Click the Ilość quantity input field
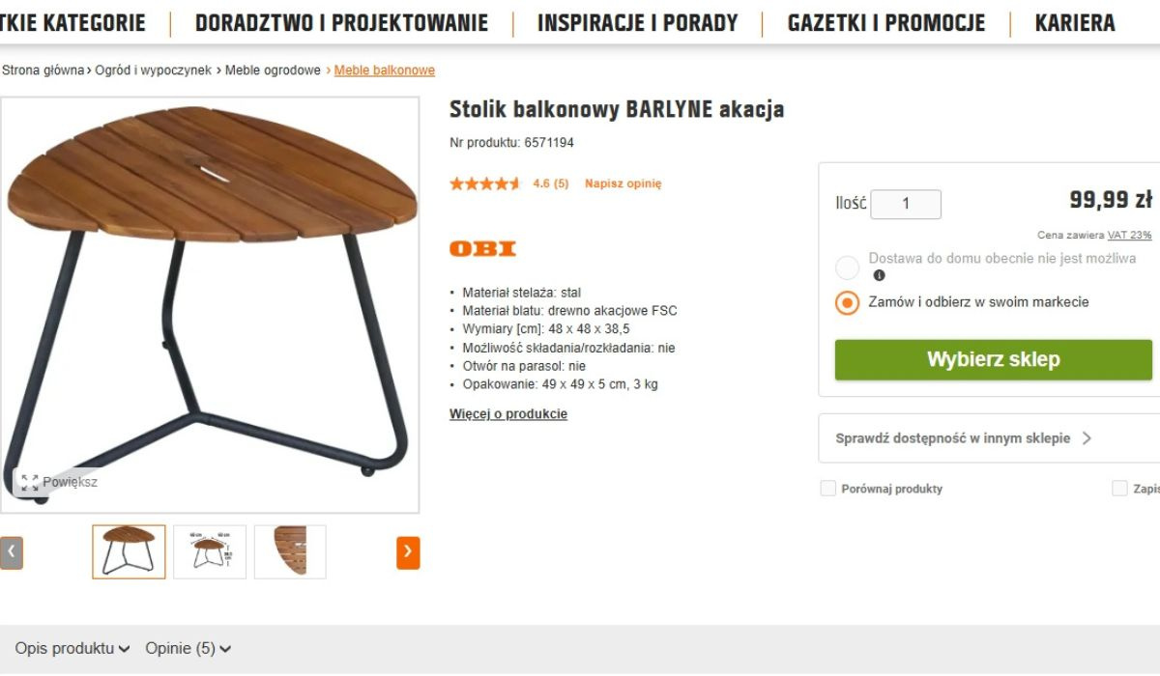1160x676 pixels. (906, 204)
